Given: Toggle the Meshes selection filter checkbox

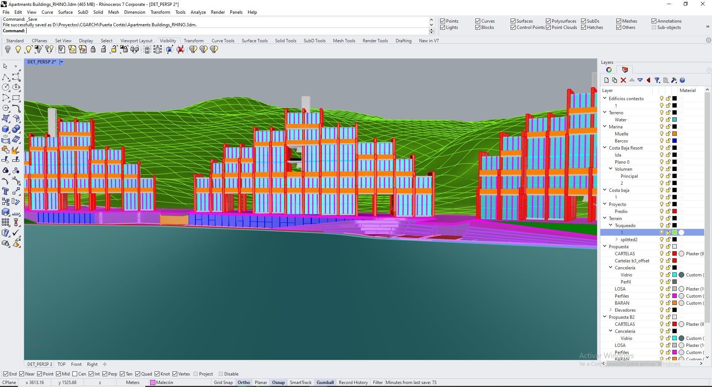Looking at the screenshot, I should [x=619, y=21].
